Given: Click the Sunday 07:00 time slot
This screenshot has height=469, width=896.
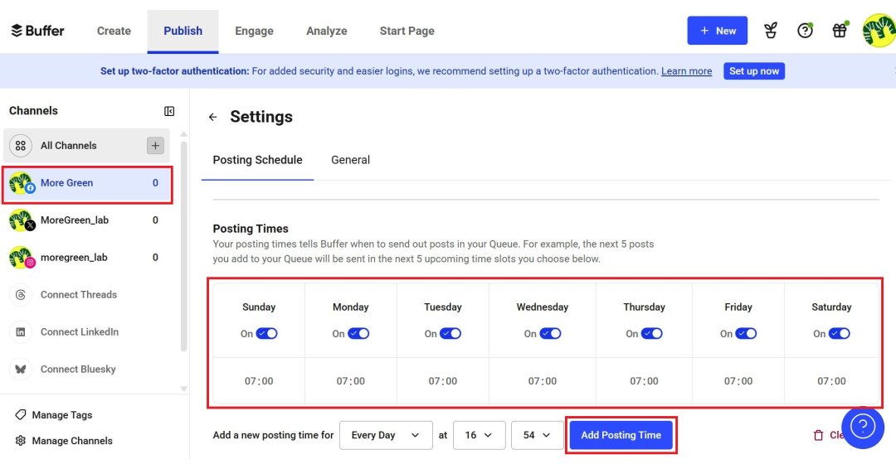Looking at the screenshot, I should [x=259, y=381].
